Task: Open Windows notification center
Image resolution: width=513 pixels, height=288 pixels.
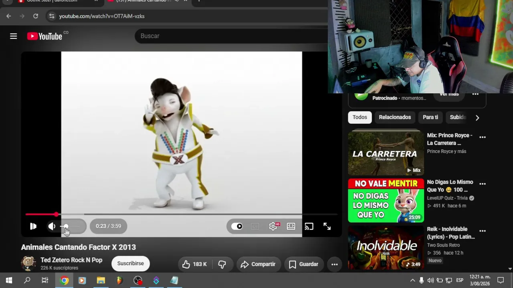Action: click(501, 280)
